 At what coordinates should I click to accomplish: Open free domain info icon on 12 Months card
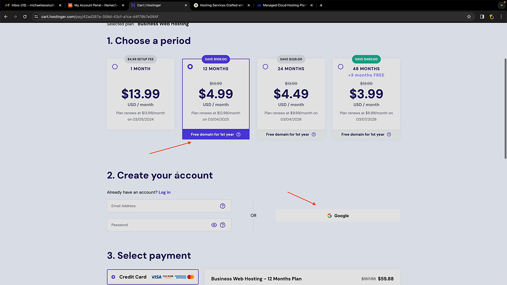(238, 135)
